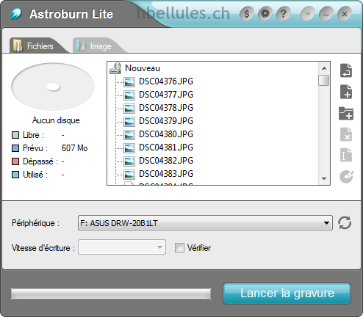Click the add file plus icon
Viewport: 363px width, 317px height.
pos(346,92)
